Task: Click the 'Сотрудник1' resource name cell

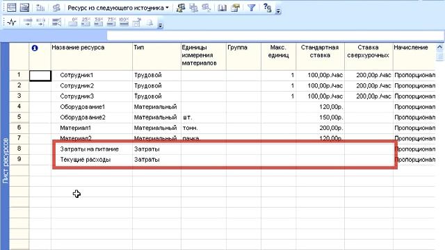Action: tap(92, 76)
